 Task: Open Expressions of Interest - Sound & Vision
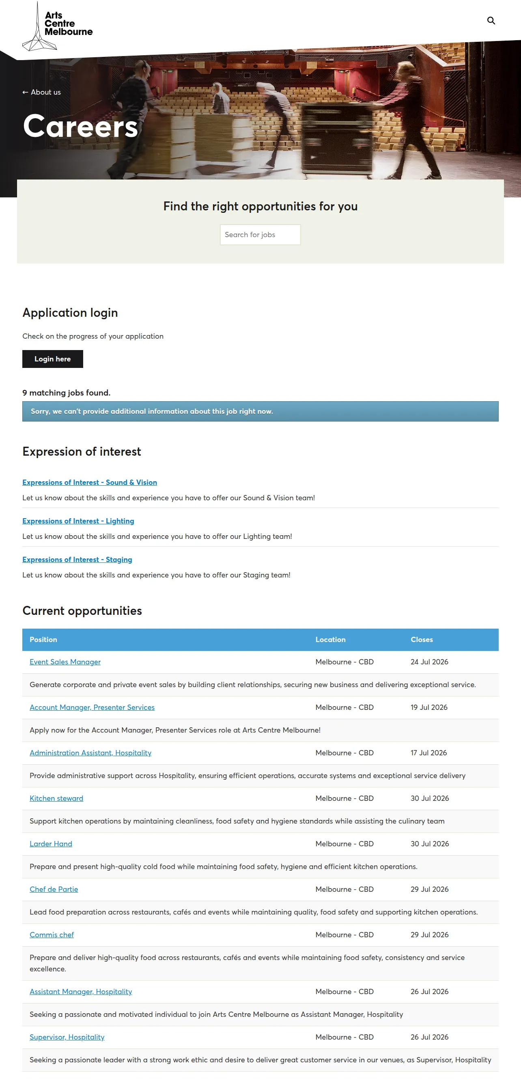[x=90, y=482]
